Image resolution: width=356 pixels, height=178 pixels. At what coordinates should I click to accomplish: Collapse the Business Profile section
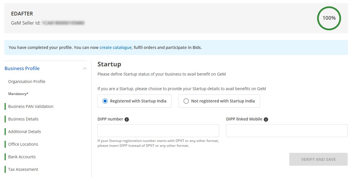pyautogui.click(x=85, y=68)
